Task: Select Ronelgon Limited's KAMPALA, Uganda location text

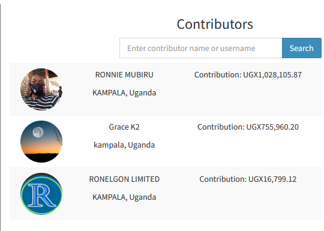Action: click(x=124, y=197)
